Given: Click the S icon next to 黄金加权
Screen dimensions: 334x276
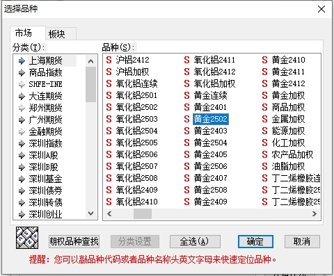Looking at the screenshot, I should coord(265,95).
